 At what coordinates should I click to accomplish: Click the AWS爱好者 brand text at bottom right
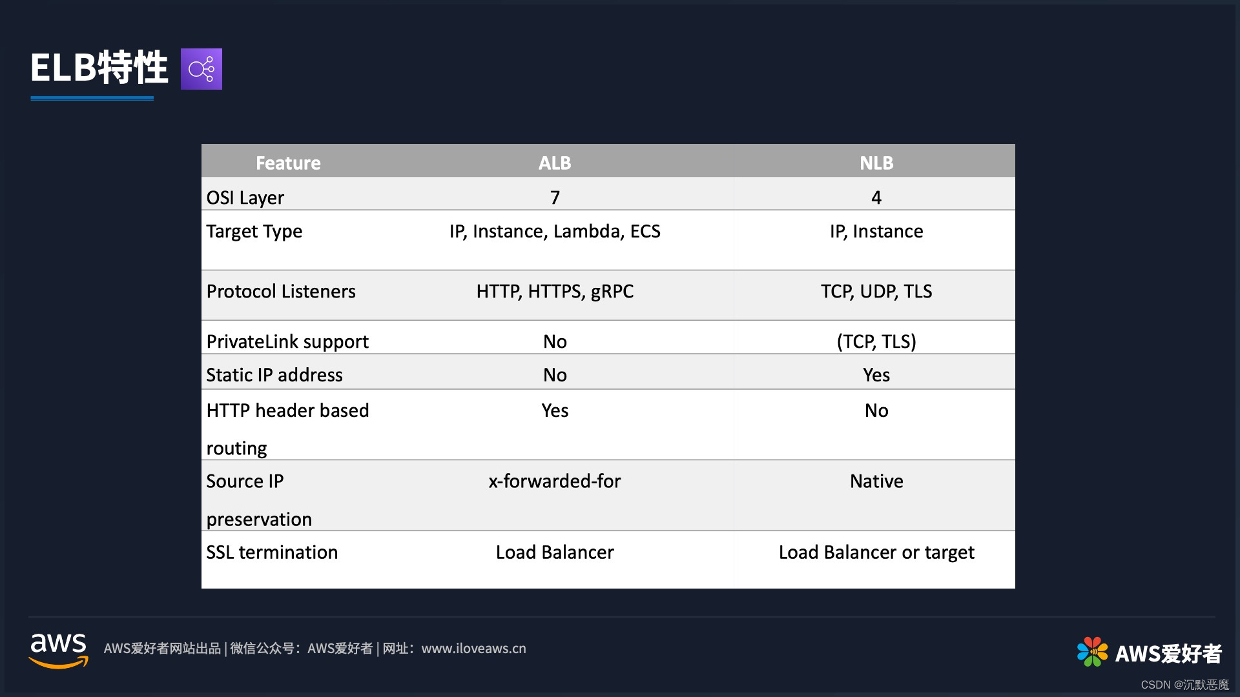coord(1168,654)
